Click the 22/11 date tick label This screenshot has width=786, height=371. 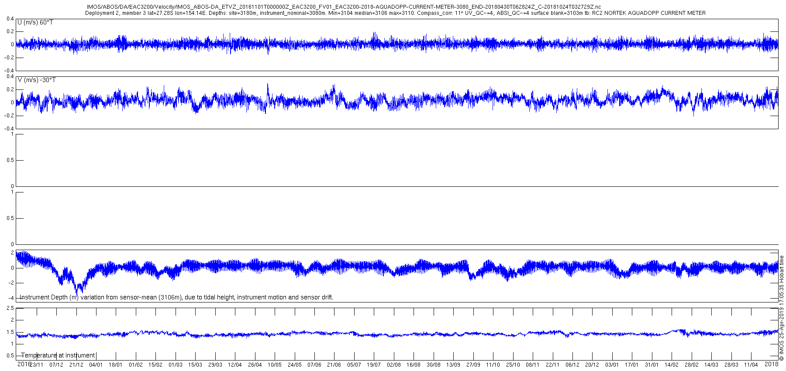click(x=552, y=365)
